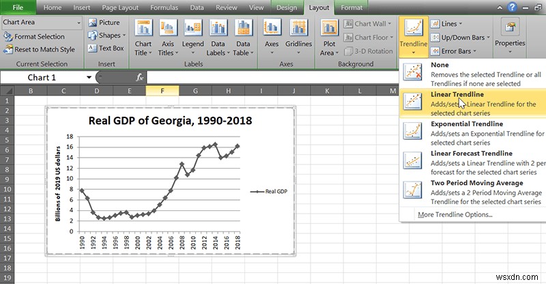
Task: Open the File tab
Action: (x=18, y=8)
